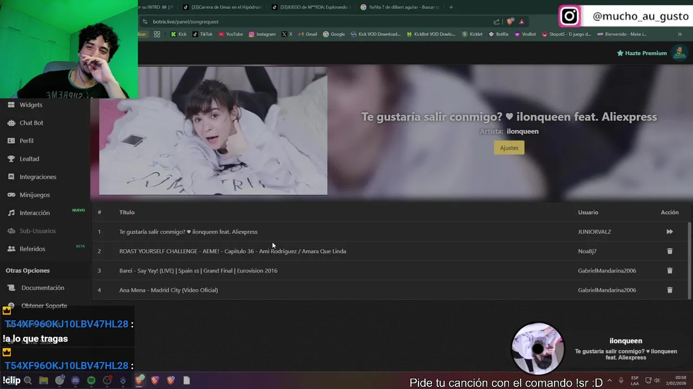Image resolution: width=693 pixels, height=389 pixels.
Task: Open Hazte Premium link
Action: pyautogui.click(x=642, y=53)
